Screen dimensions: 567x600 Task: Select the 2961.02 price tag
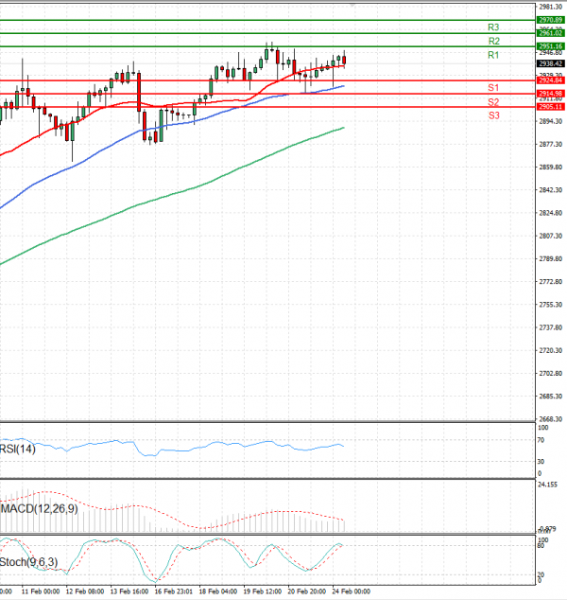[x=551, y=33]
